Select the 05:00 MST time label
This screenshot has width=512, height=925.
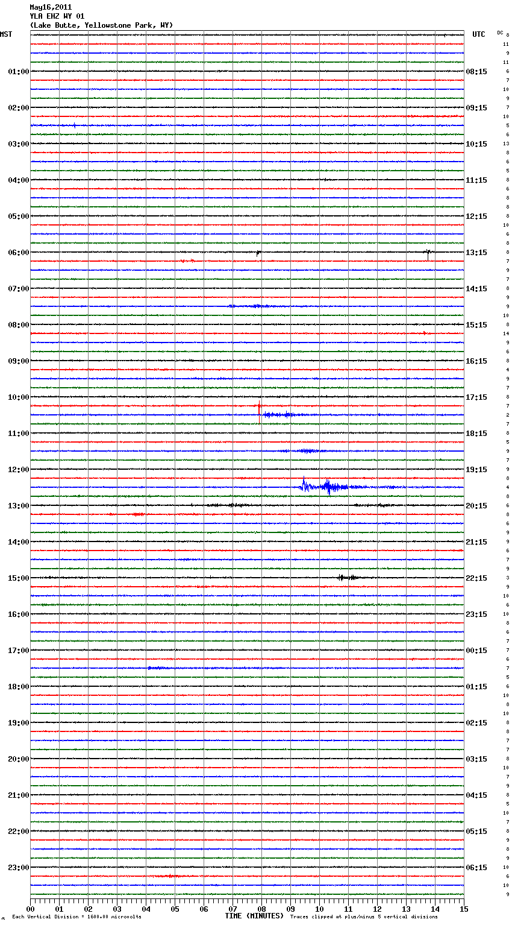coord(19,216)
